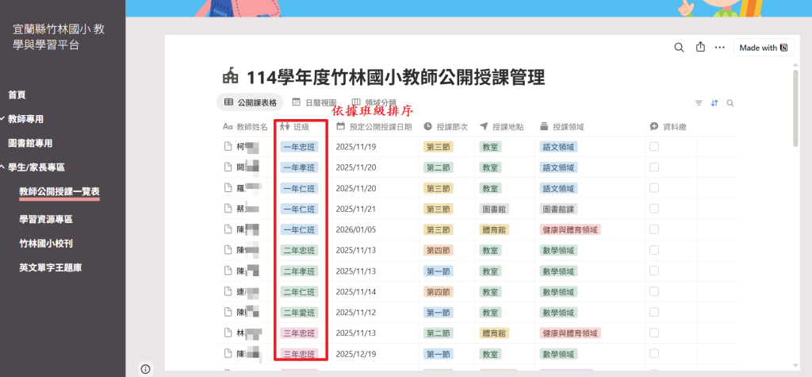Click the 二年愛班 class tag

(x=299, y=313)
